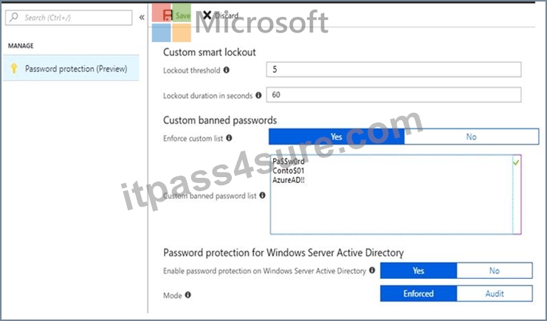Click the Enforce custom list info icon
The width and height of the screenshot is (547, 321).
229,138
